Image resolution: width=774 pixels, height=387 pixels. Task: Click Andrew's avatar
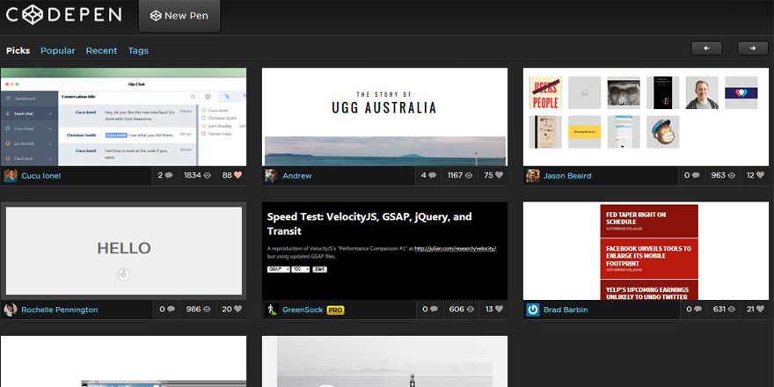tap(272, 176)
